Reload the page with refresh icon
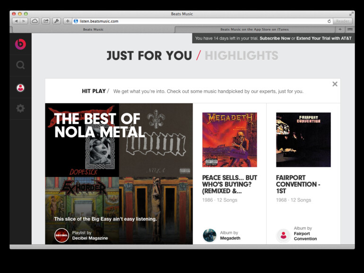 click(x=329, y=21)
